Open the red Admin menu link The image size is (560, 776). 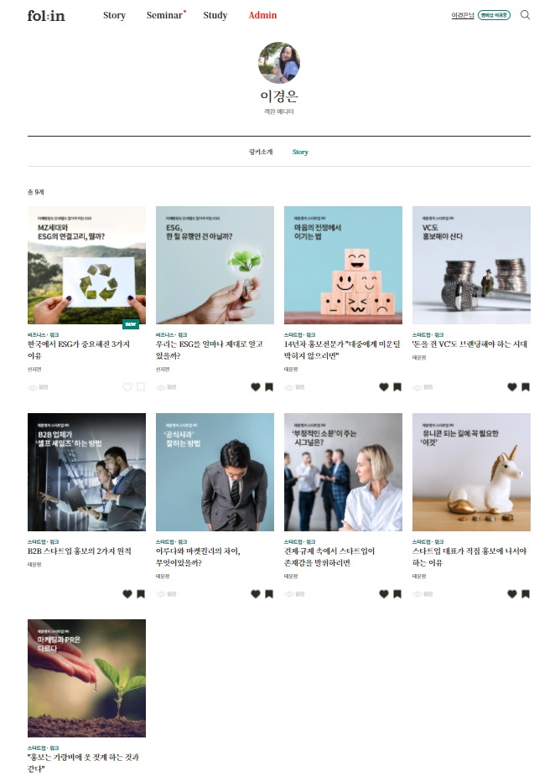262,15
